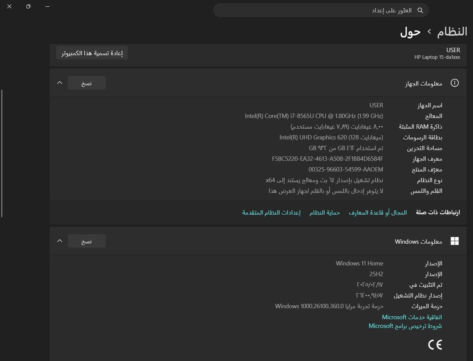473x361 pixels.
Task: Click the مساحة التخزين label
Action: [x=424, y=148]
